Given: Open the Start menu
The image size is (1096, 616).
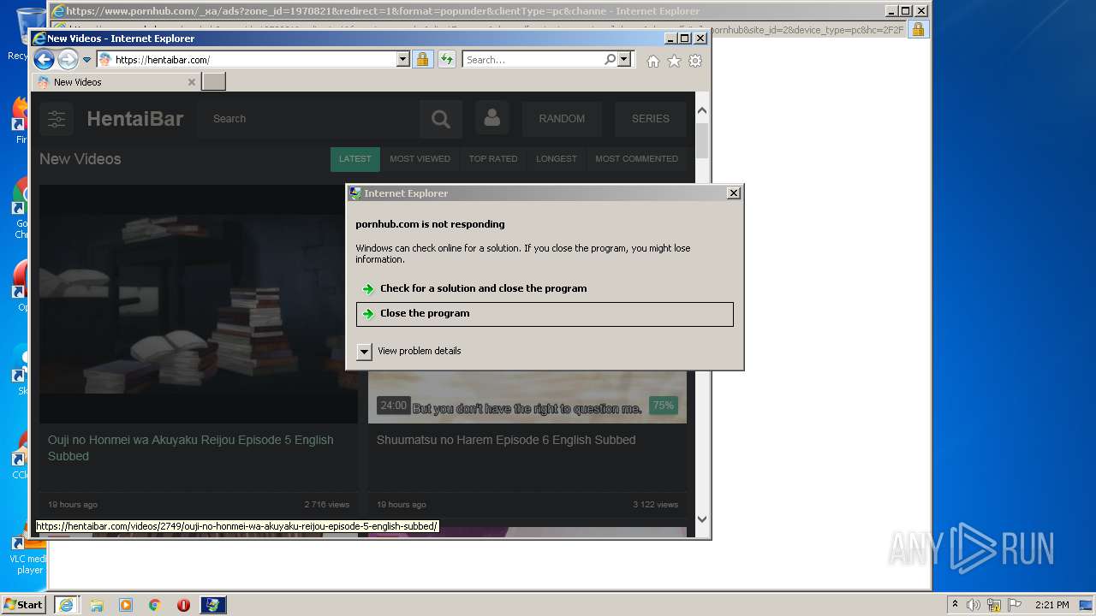Looking at the screenshot, I should 24,604.
